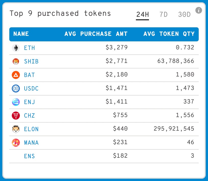
Task: Click the info icon in the top corner
Action: pyautogui.click(x=199, y=10)
